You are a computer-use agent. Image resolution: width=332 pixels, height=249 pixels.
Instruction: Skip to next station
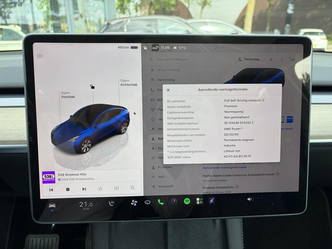pyautogui.click(x=84, y=189)
